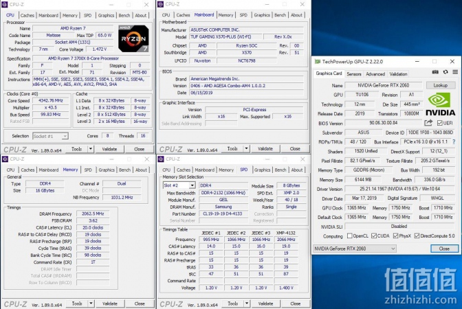The width and height of the screenshot is (462, 309).
Task: Open the Advanced tab in GPU-Z
Action: pyautogui.click(x=375, y=74)
